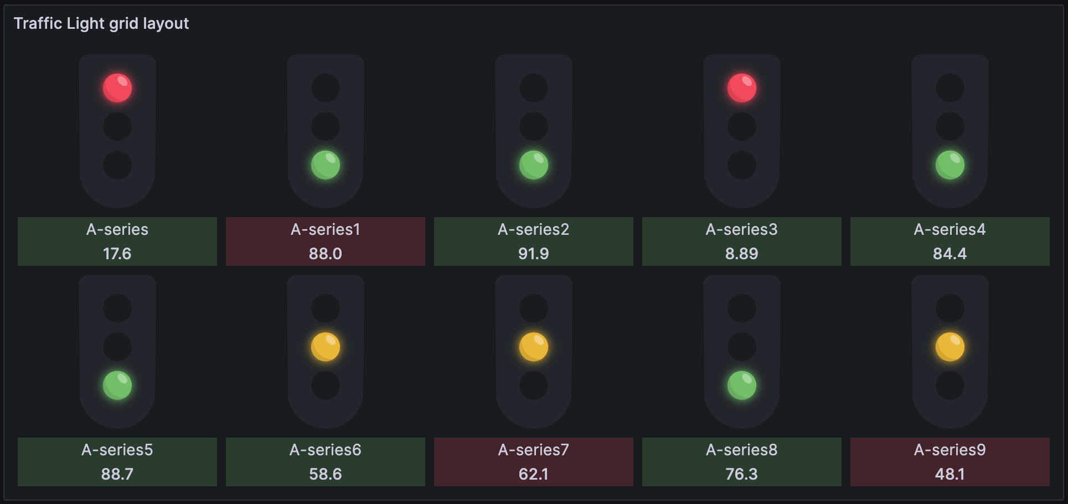Click the yellow light above A-series6
This screenshot has width=1068, height=504.
[326, 347]
